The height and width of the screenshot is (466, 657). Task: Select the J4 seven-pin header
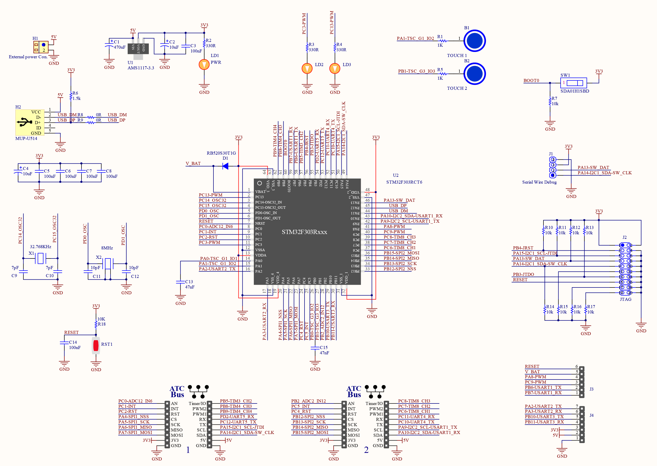pos(582,424)
